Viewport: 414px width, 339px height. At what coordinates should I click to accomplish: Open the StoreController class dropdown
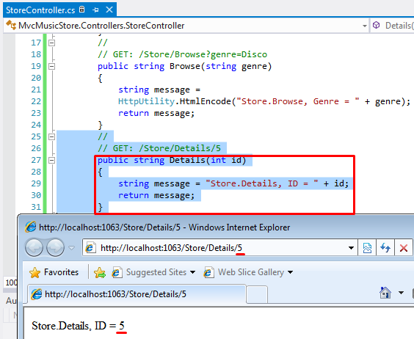[x=365, y=26]
